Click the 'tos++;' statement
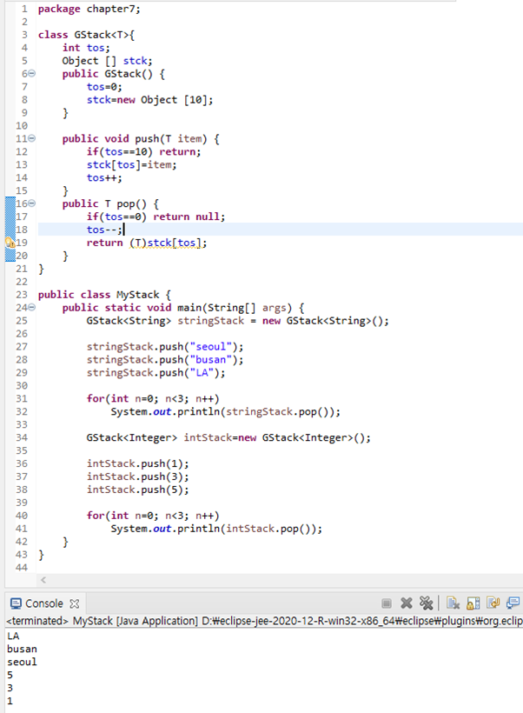The width and height of the screenshot is (523, 713). click(104, 177)
